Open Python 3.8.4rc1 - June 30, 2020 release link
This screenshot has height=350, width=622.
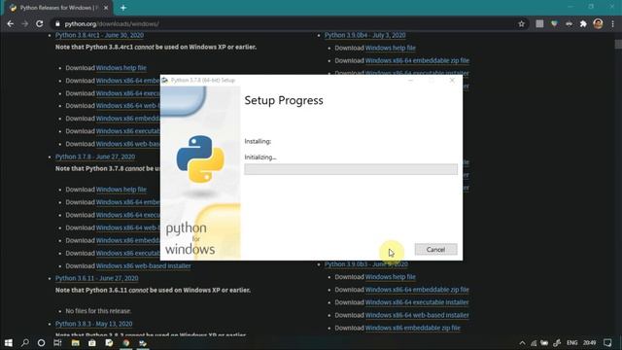[99, 35]
